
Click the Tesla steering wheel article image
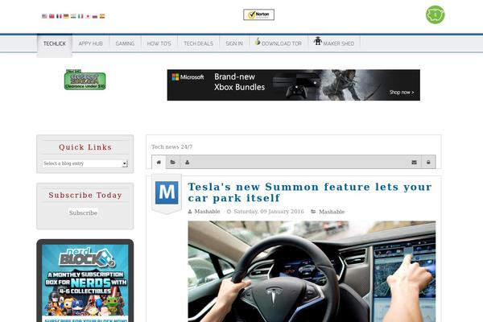click(x=312, y=271)
